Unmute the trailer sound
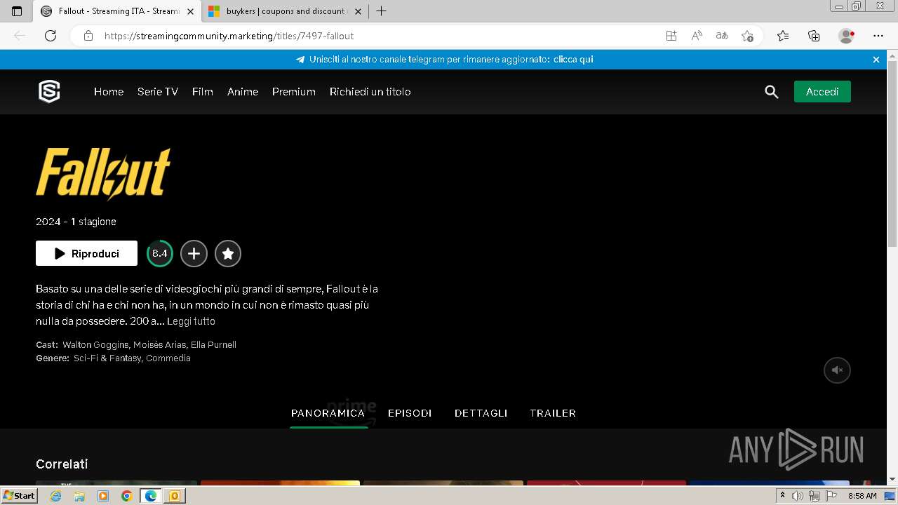Screen dimensions: 898x505 tap(837, 370)
